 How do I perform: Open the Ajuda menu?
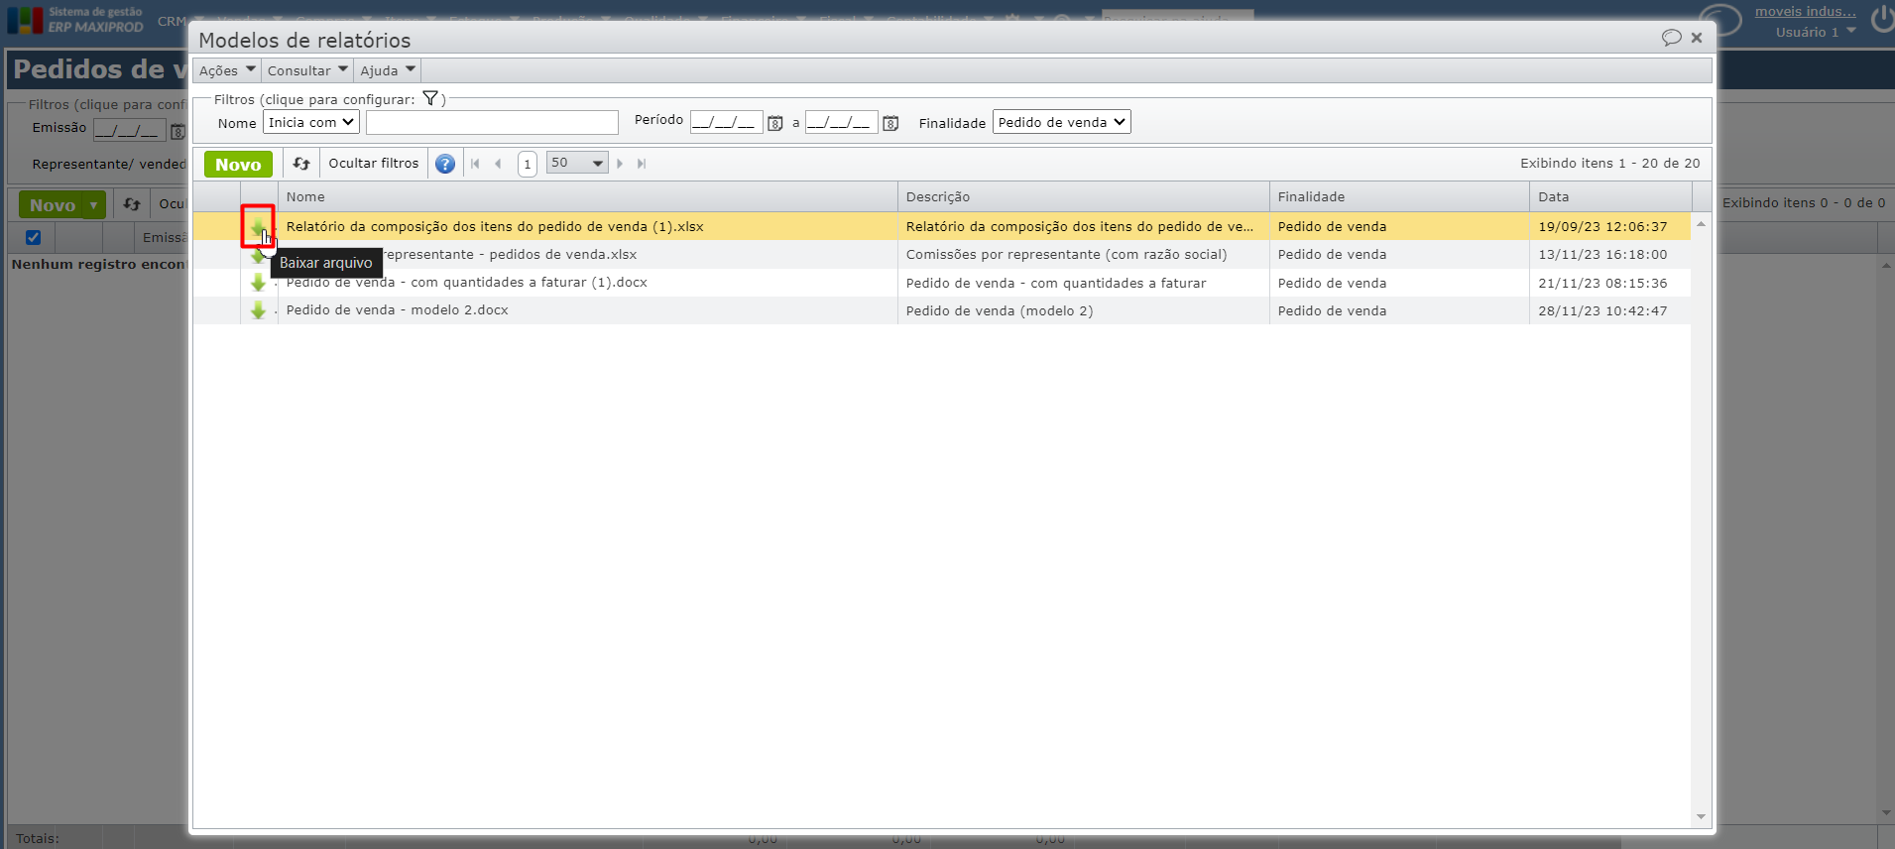click(387, 70)
